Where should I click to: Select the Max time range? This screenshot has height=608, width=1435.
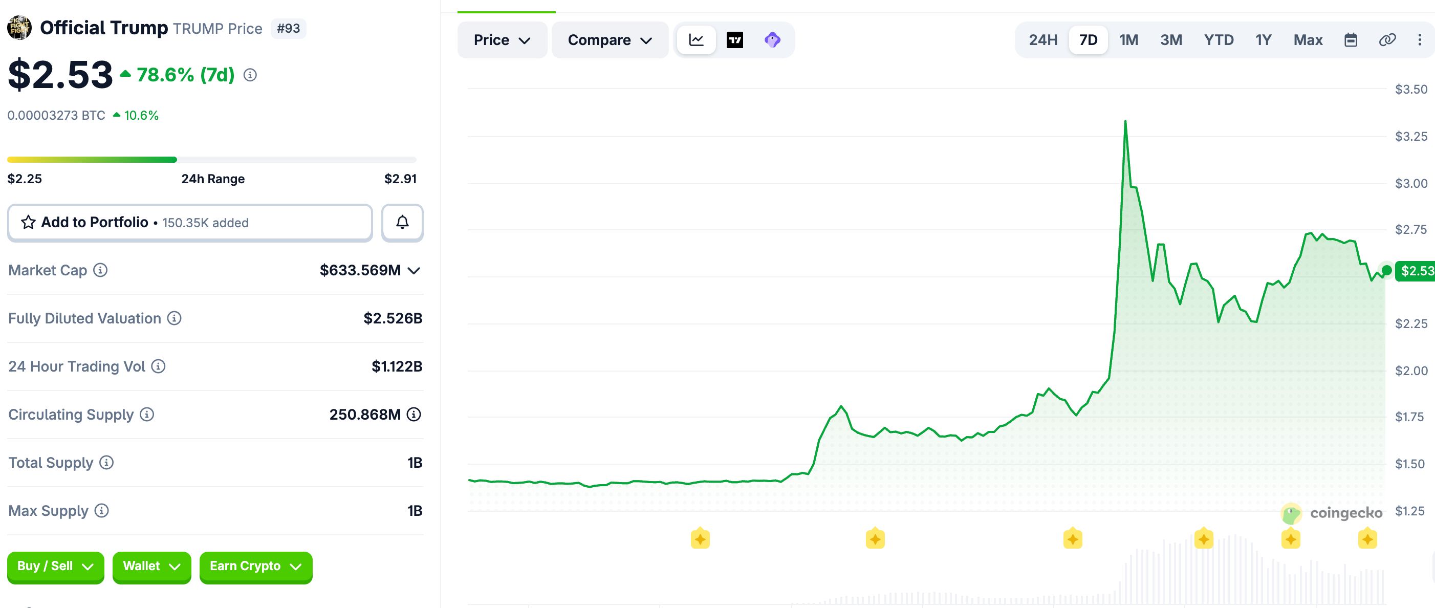pyautogui.click(x=1308, y=39)
